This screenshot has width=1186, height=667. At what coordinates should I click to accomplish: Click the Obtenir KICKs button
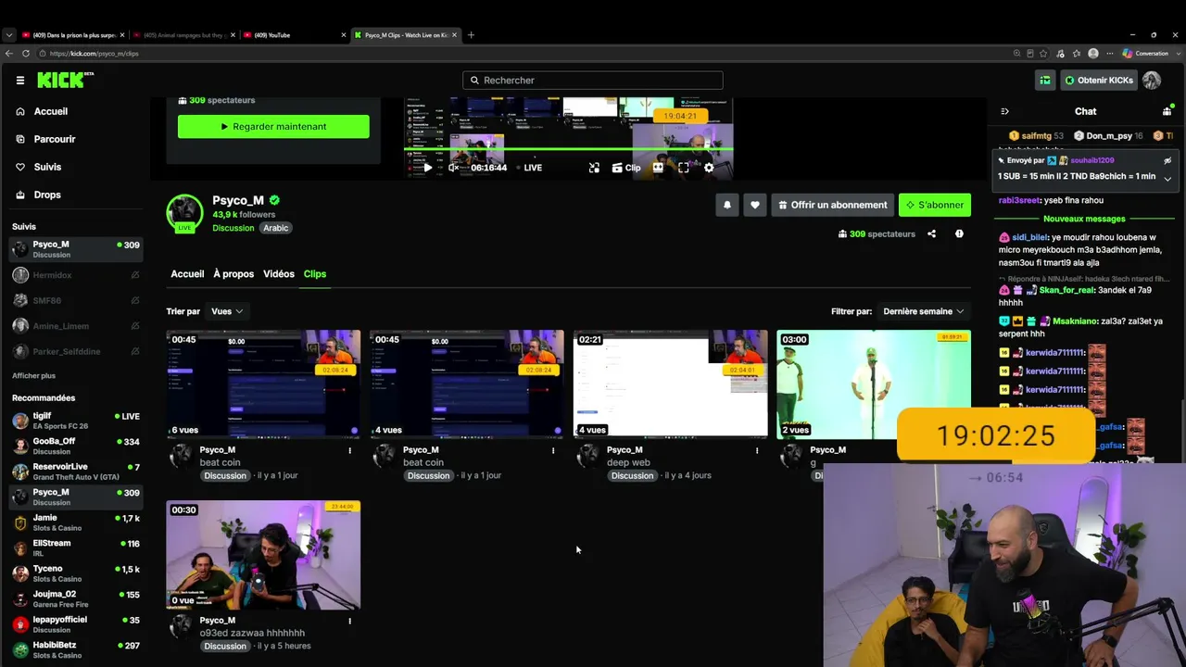point(1098,81)
